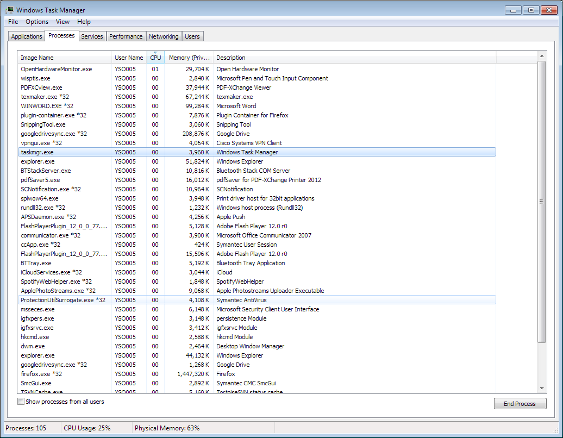Select FlashPlayerPlugin using 5,128 K

[257, 226]
